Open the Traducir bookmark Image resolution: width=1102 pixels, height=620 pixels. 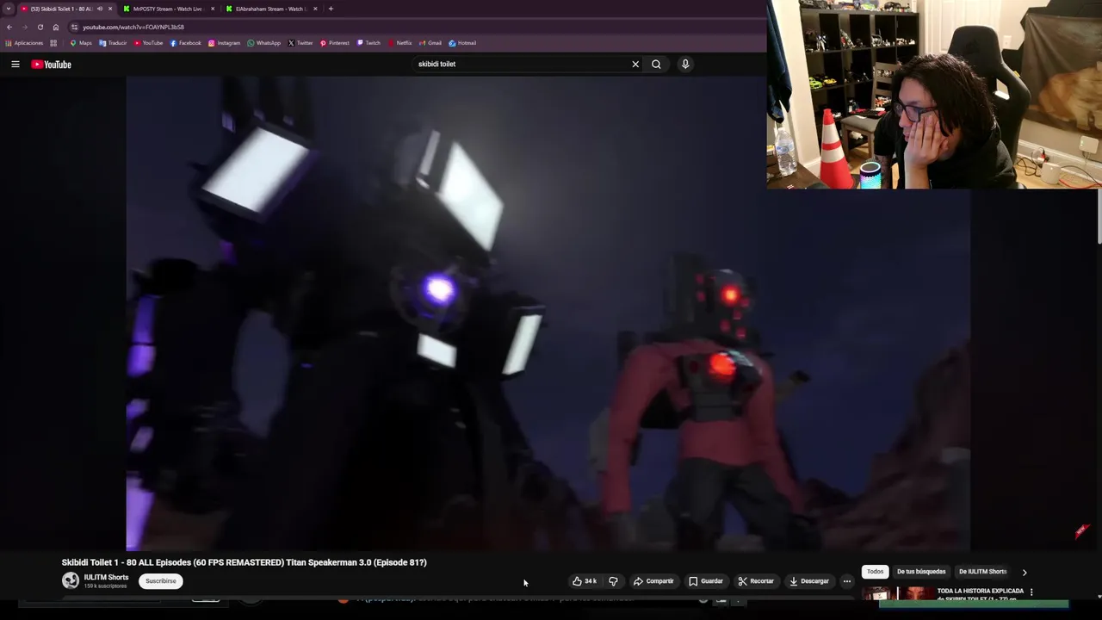pos(113,43)
